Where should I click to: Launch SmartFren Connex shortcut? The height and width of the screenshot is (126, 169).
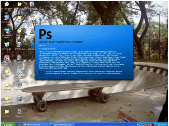[7, 61]
